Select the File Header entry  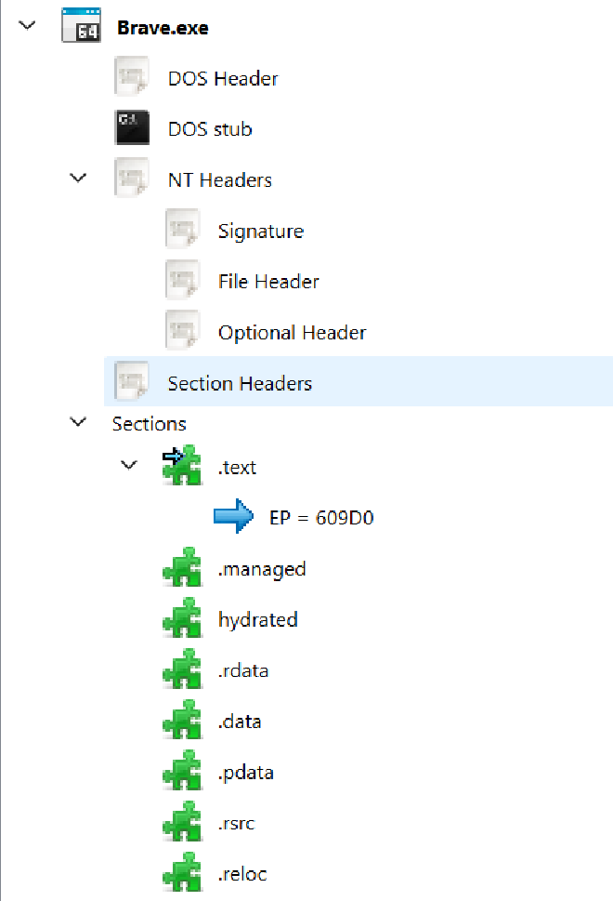pos(268,281)
